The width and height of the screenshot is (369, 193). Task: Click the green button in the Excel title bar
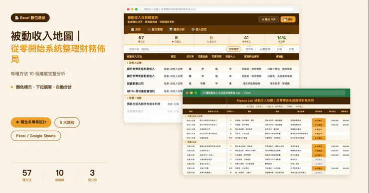pos(195,93)
